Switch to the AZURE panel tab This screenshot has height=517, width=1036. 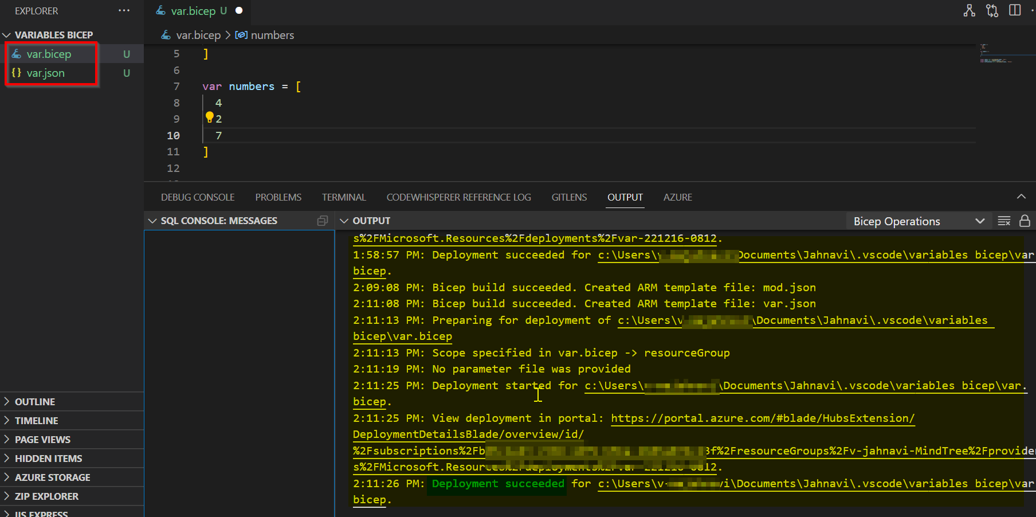pyautogui.click(x=678, y=197)
